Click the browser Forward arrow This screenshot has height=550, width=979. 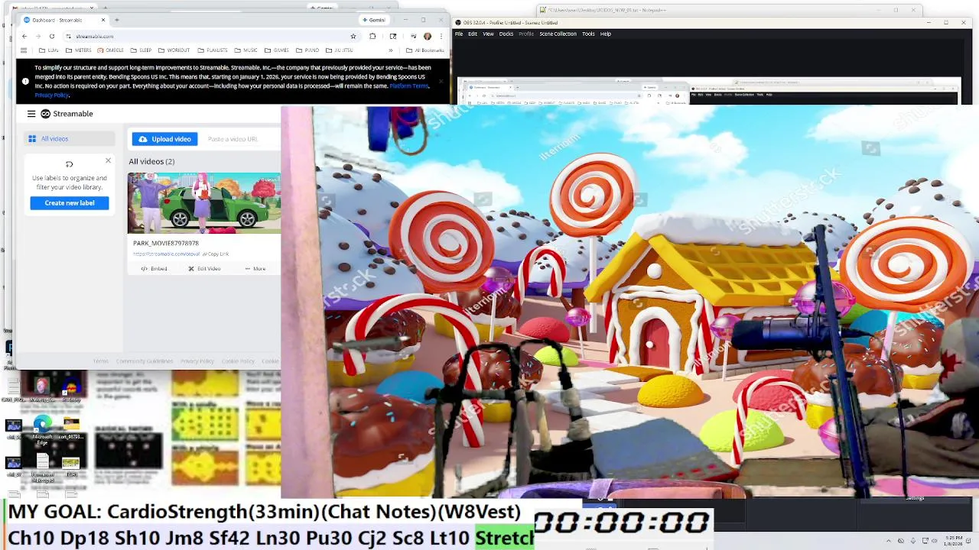point(38,37)
